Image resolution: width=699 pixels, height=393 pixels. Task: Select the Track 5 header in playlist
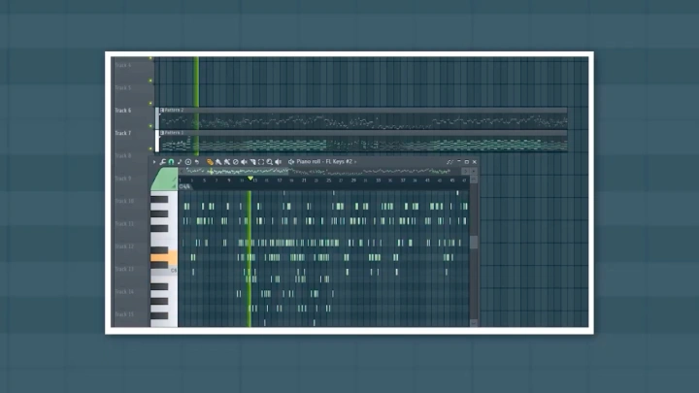[x=123, y=88]
